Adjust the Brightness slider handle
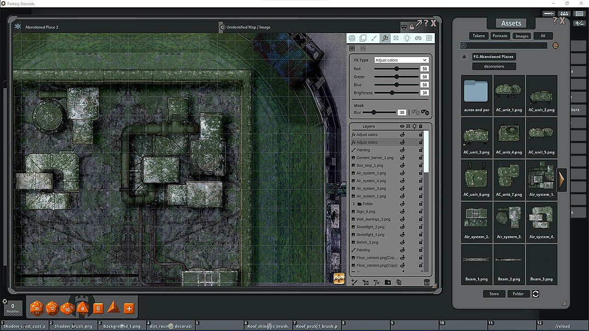This screenshot has width=589, height=331. click(x=392, y=93)
